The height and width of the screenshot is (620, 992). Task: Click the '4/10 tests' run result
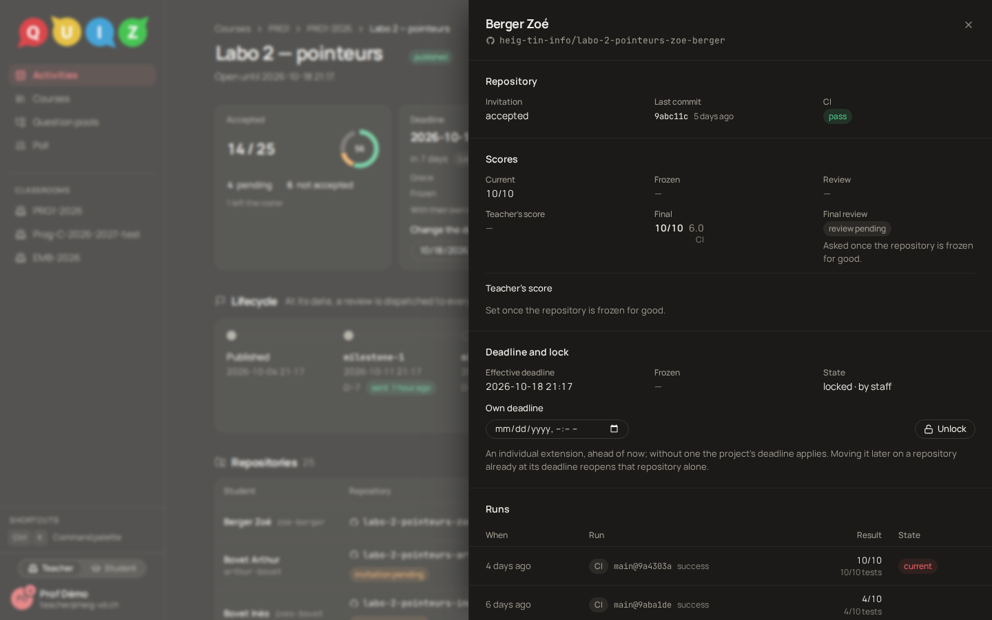point(862,612)
